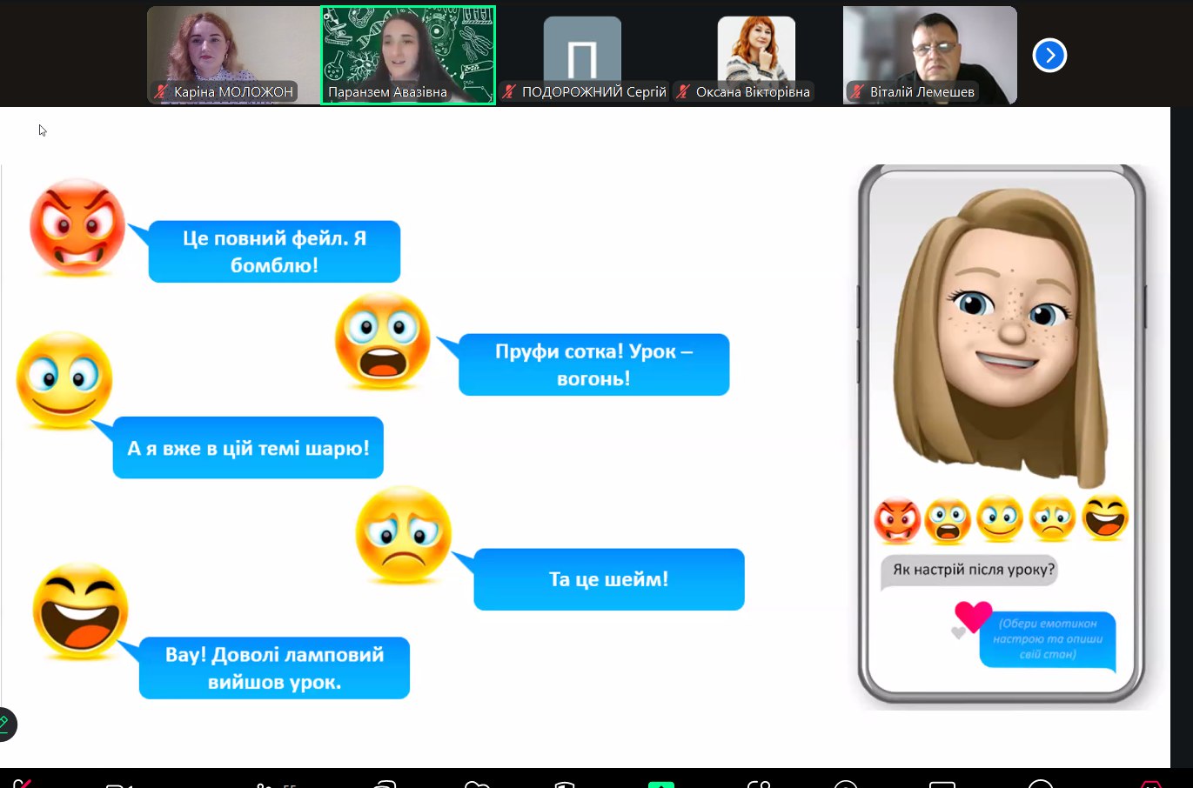Select Оксана Вікторівна's profile picture tile
Image resolution: width=1193 pixels, height=788 pixels.
(755, 48)
